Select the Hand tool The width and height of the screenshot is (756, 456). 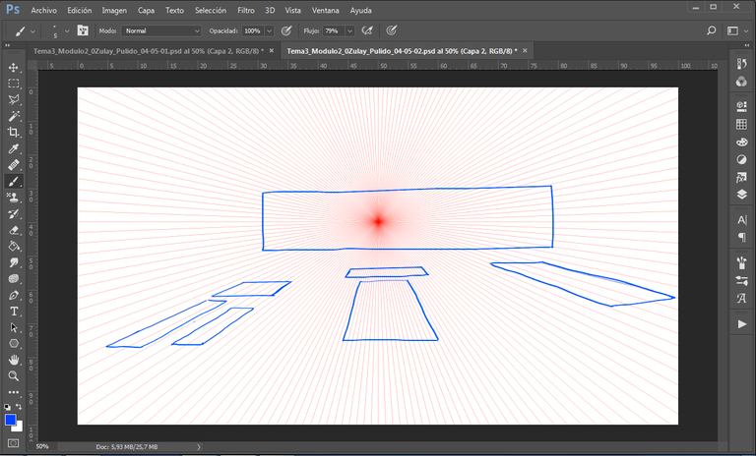click(13, 360)
